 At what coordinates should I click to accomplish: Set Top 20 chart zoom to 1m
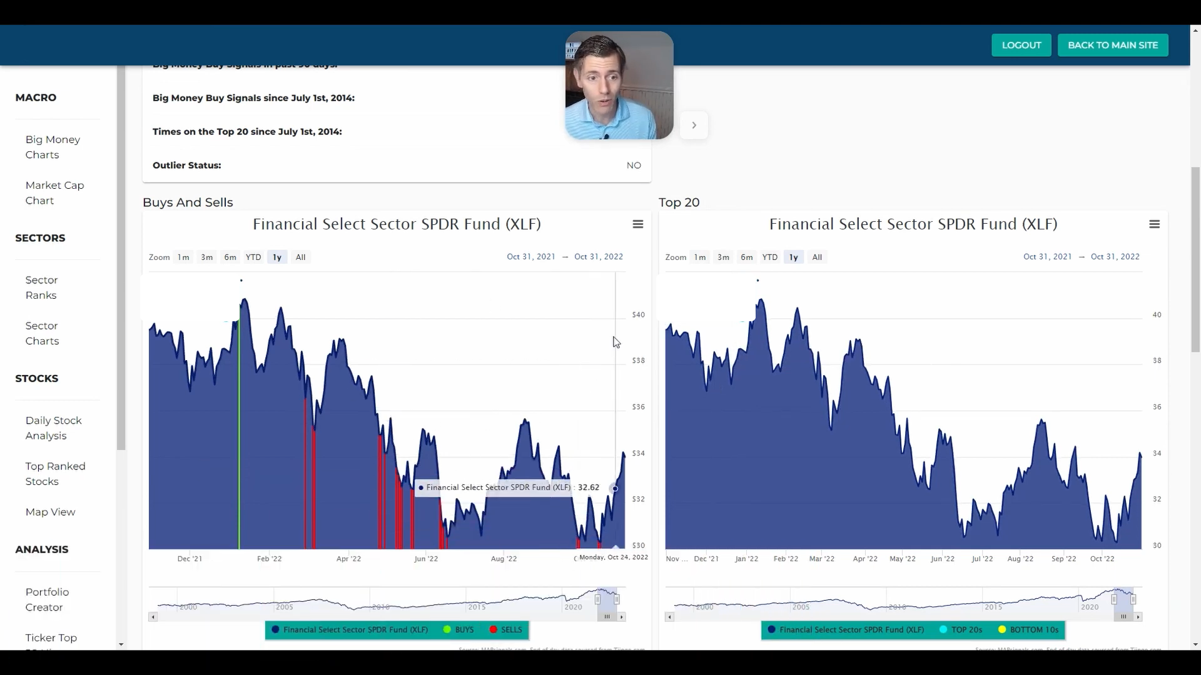(x=700, y=257)
